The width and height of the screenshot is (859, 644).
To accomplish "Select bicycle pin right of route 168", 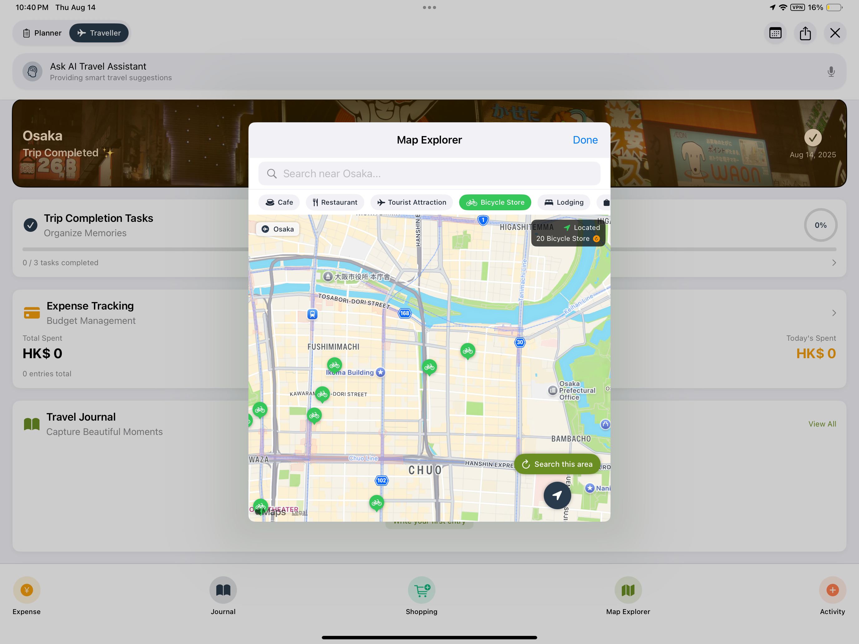I will (x=429, y=367).
